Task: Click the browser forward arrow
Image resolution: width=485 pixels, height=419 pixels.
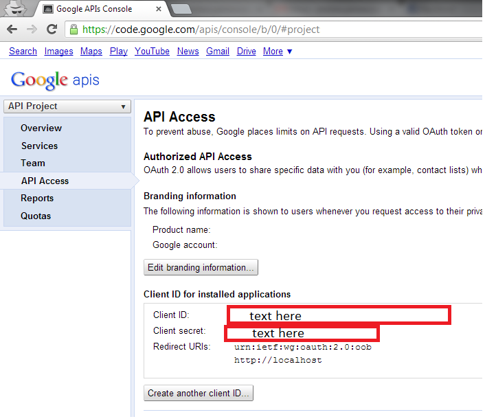Action: click(32, 30)
